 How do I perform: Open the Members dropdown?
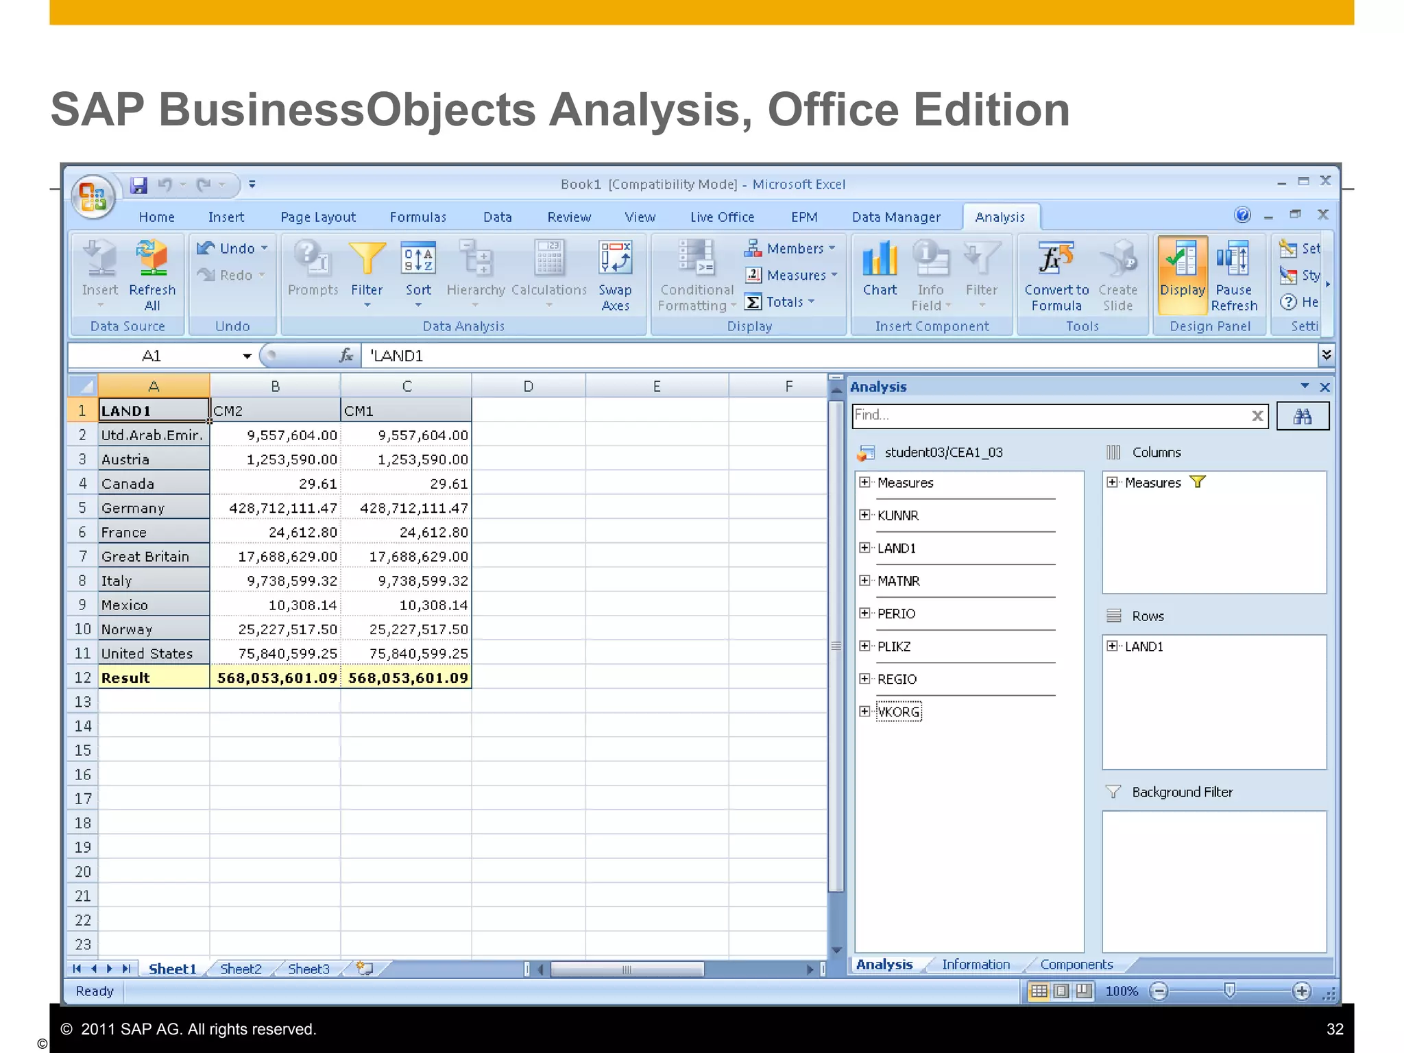click(790, 248)
